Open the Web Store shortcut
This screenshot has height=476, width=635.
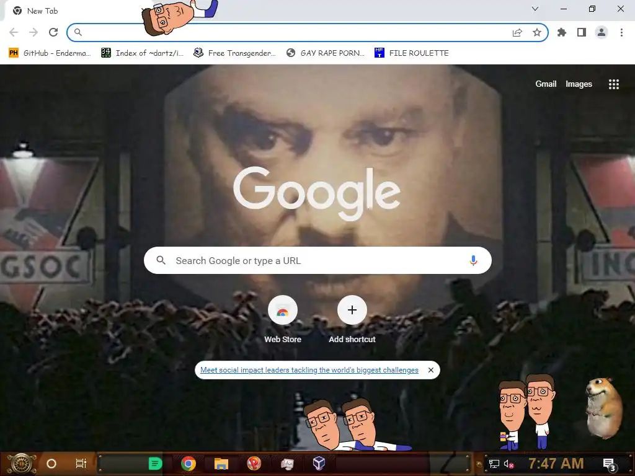coord(283,320)
